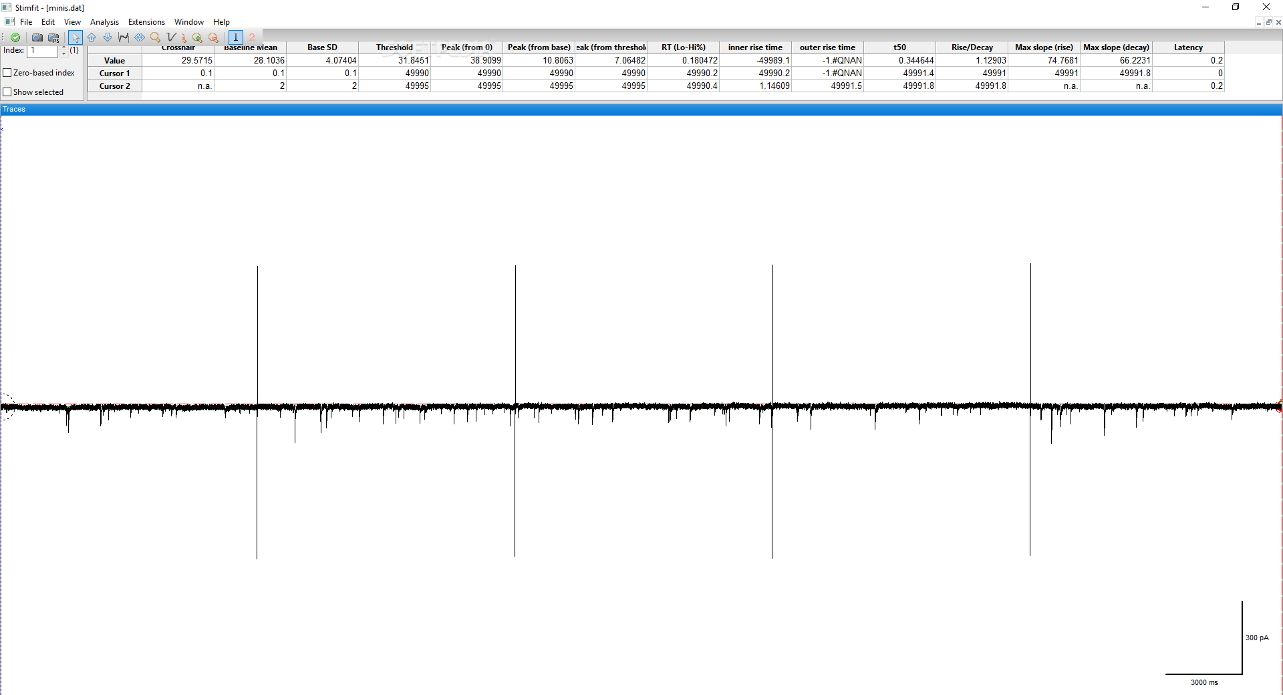Image resolution: width=1283 pixels, height=695 pixels.
Task: Select the mouse pointer cursor tool
Action: (x=76, y=37)
